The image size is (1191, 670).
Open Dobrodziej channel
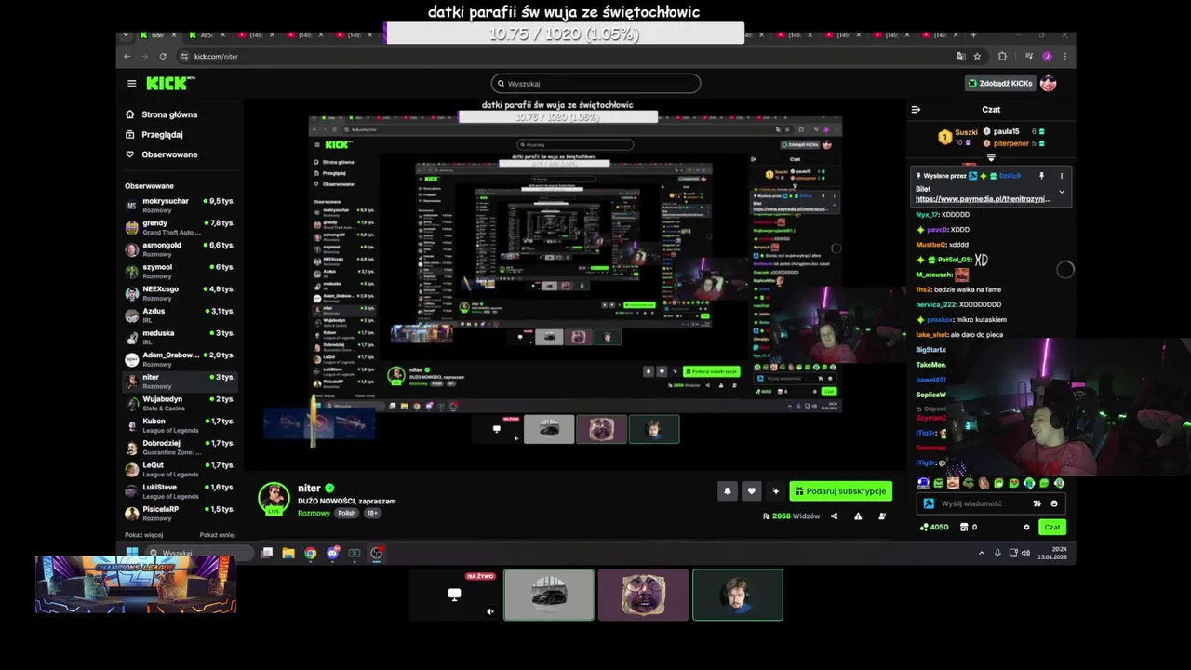tap(181, 447)
